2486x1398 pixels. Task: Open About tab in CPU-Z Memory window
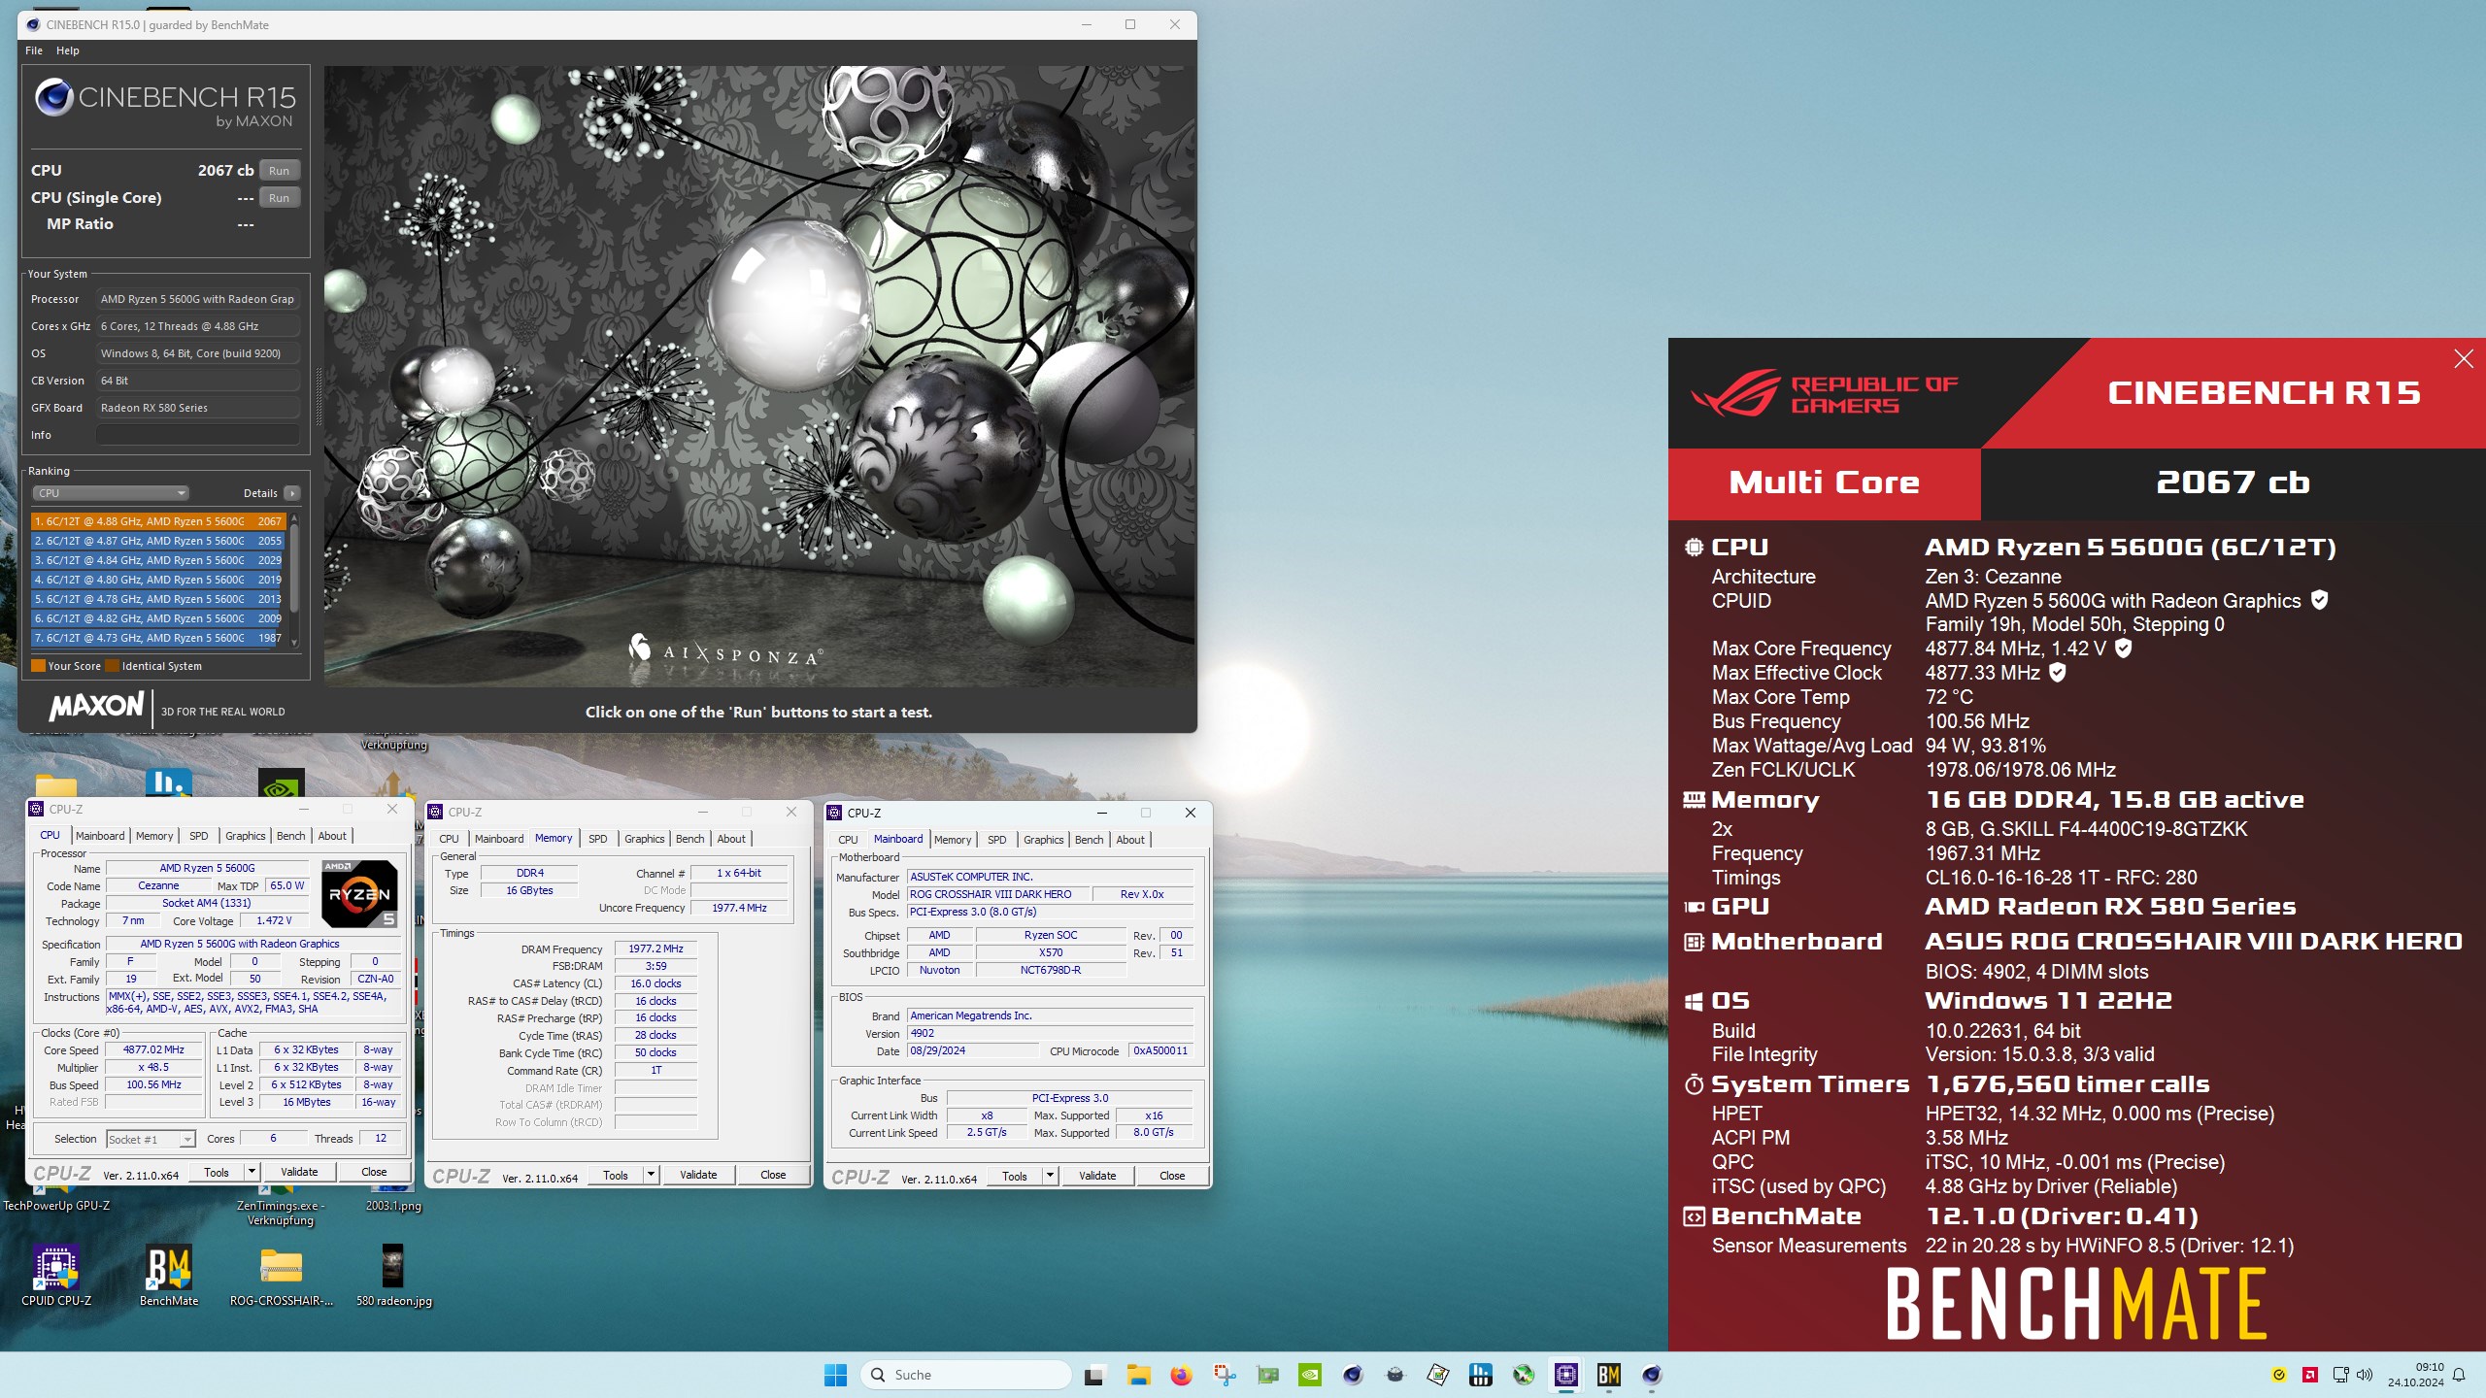tap(731, 839)
